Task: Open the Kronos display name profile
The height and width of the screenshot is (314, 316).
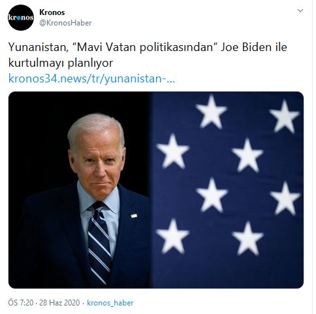Action: click(x=52, y=12)
